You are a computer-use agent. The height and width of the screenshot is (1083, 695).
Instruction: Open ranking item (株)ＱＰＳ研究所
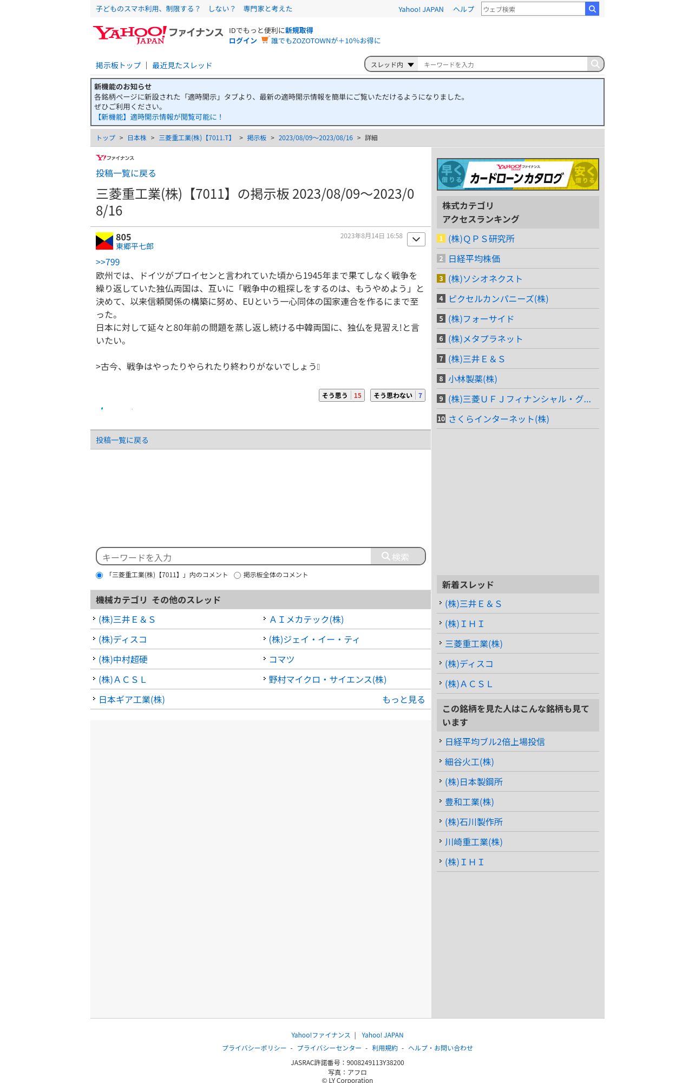(481, 239)
